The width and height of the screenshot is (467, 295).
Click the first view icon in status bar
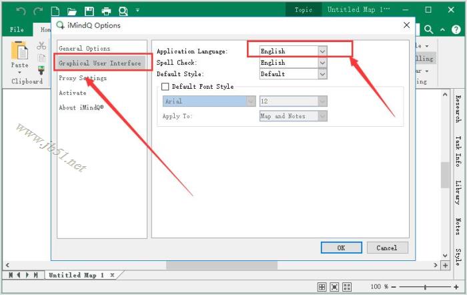[x=322, y=287]
